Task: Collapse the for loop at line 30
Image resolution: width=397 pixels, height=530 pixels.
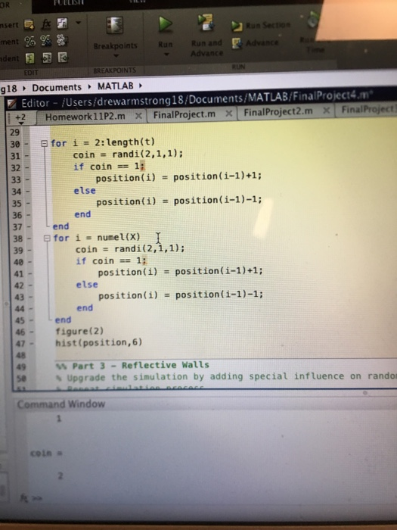Action: click(x=44, y=144)
